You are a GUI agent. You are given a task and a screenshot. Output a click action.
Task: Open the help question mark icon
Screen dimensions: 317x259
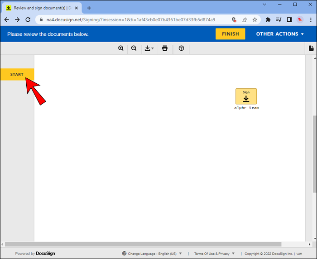181,48
